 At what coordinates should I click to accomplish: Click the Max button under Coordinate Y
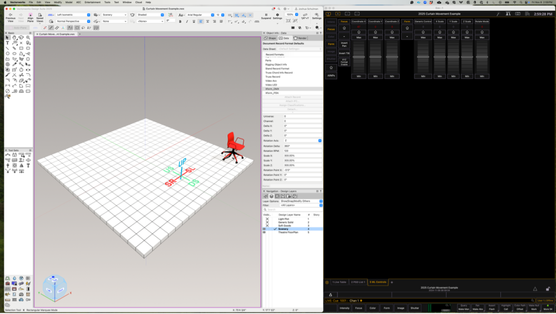(x=375, y=37)
